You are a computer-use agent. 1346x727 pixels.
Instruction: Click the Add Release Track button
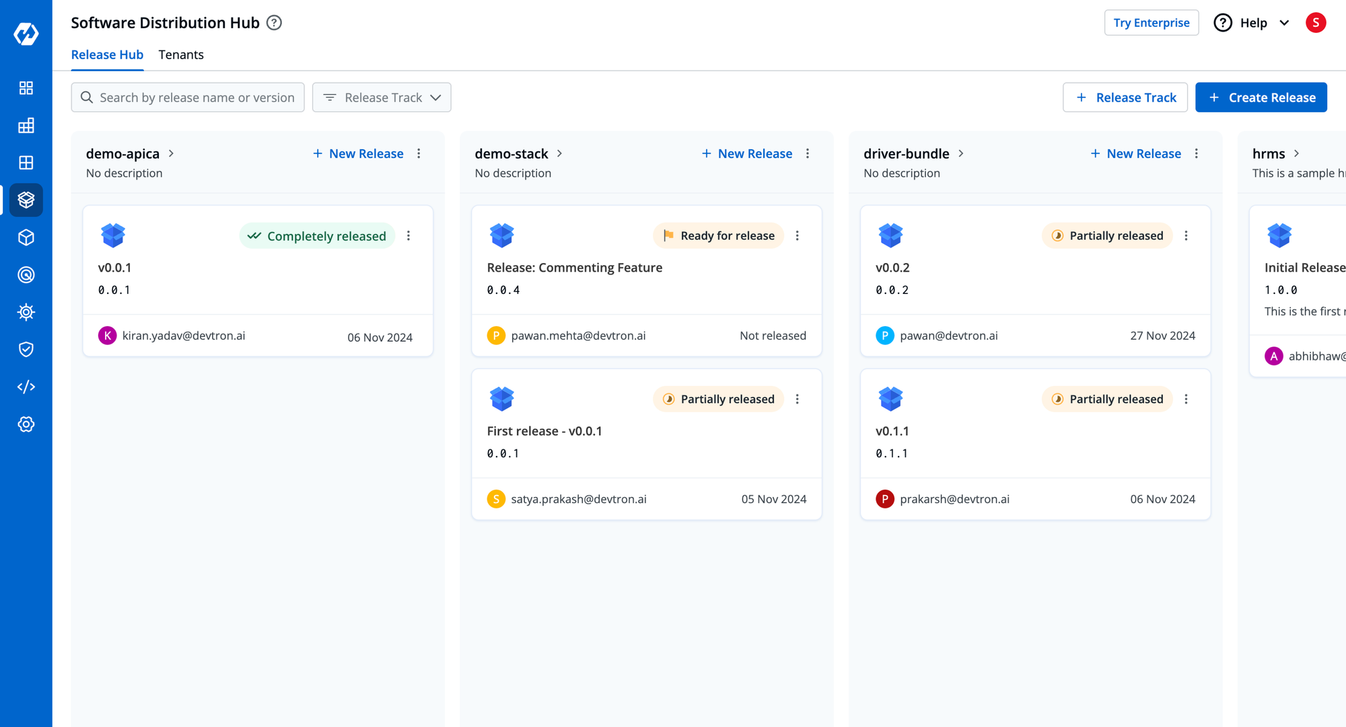click(1126, 98)
